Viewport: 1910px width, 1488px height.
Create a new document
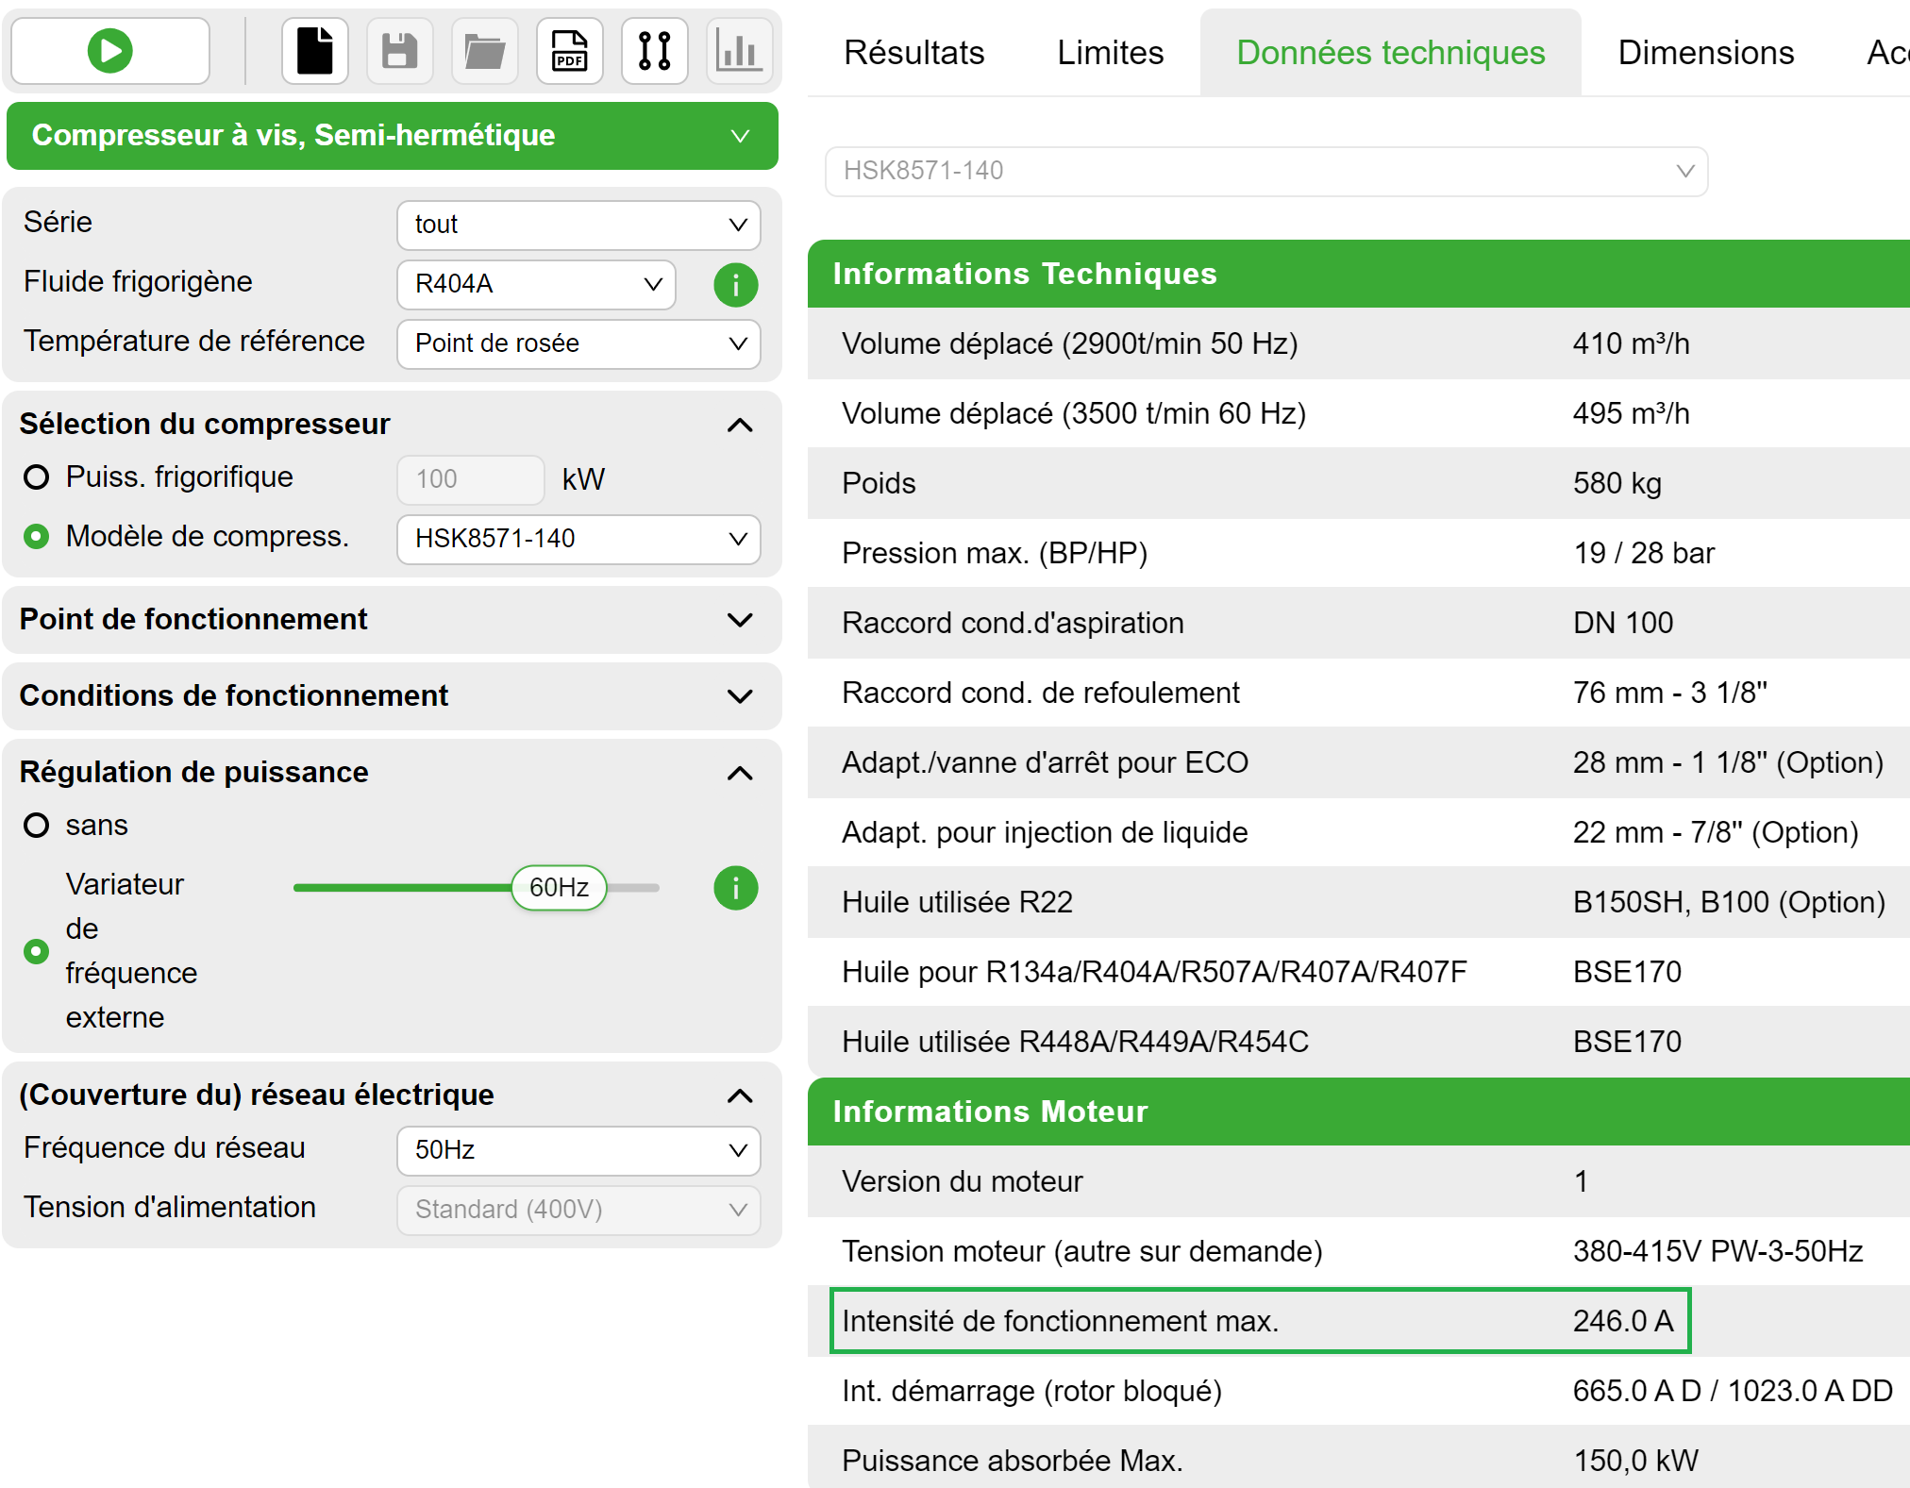(315, 51)
